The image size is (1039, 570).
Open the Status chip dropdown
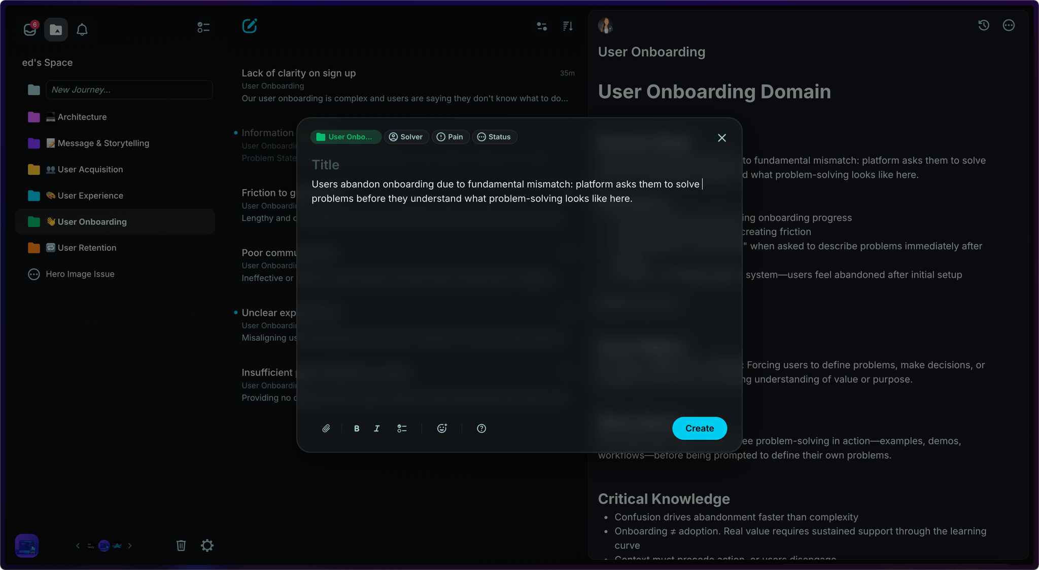pos(494,137)
